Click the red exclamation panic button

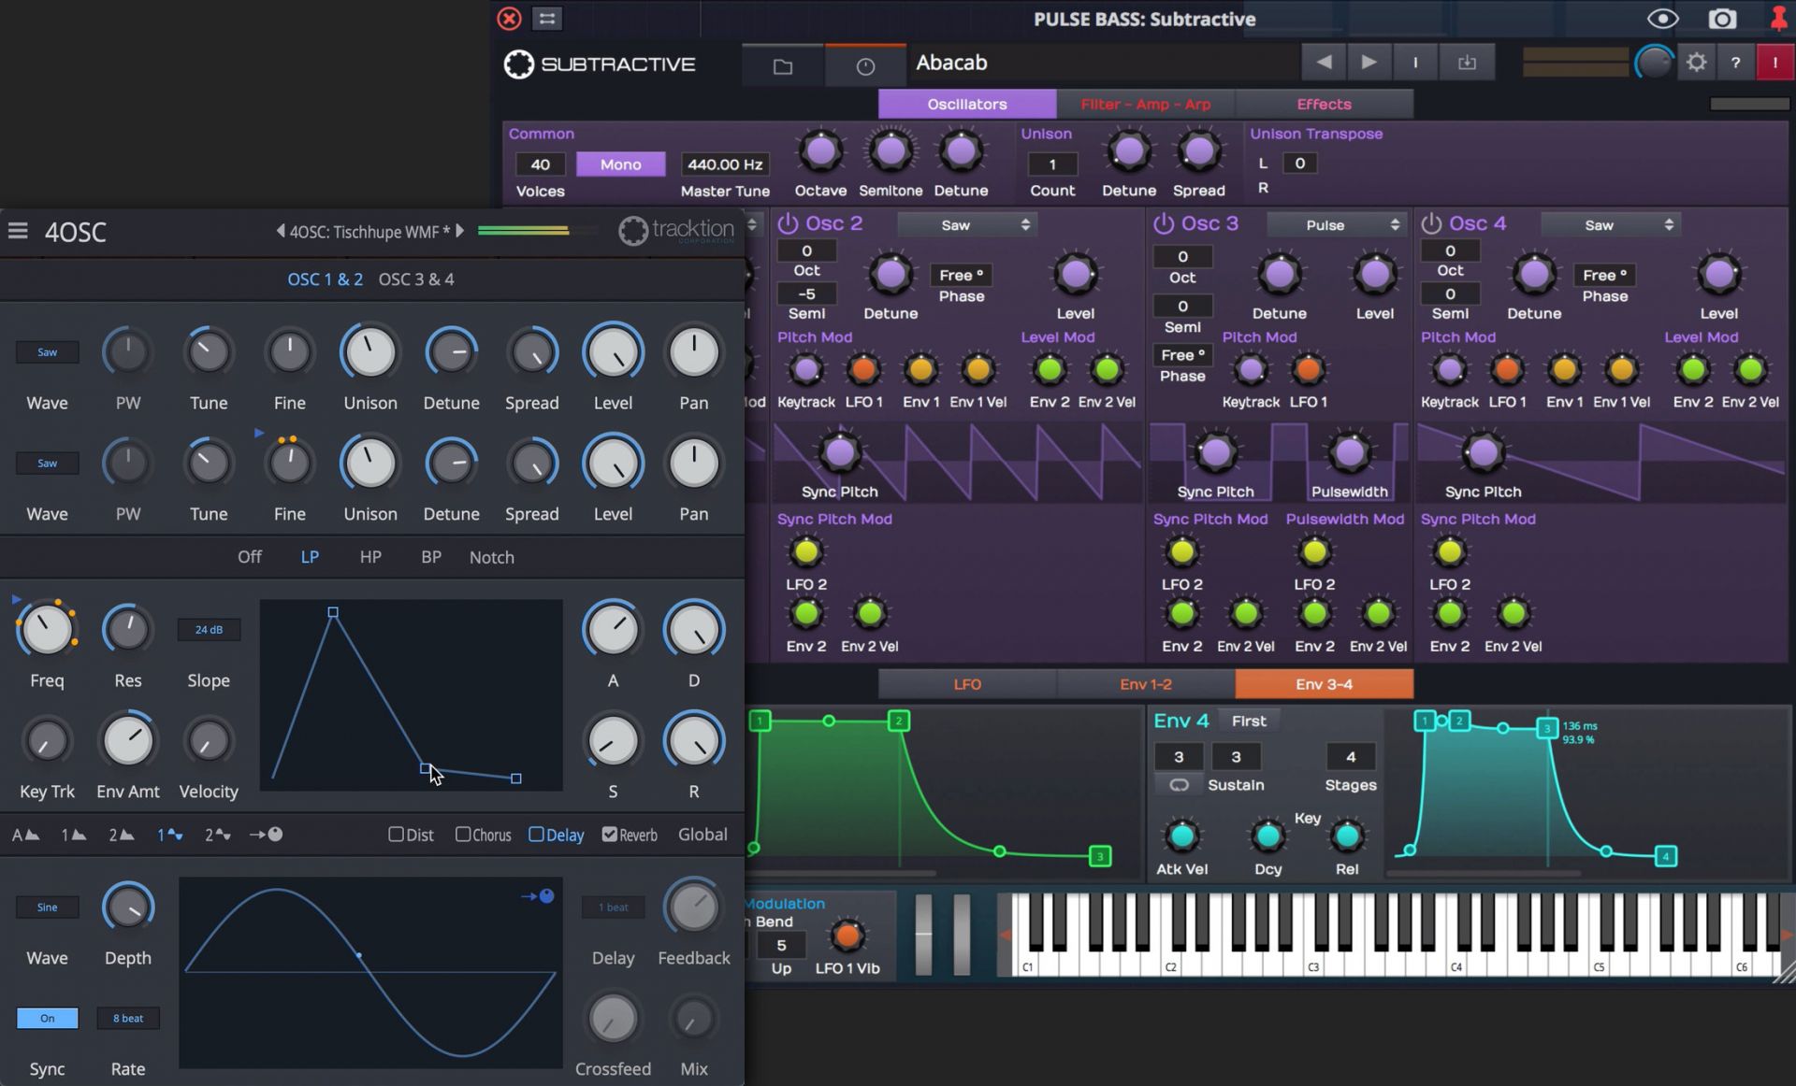[x=1774, y=63]
